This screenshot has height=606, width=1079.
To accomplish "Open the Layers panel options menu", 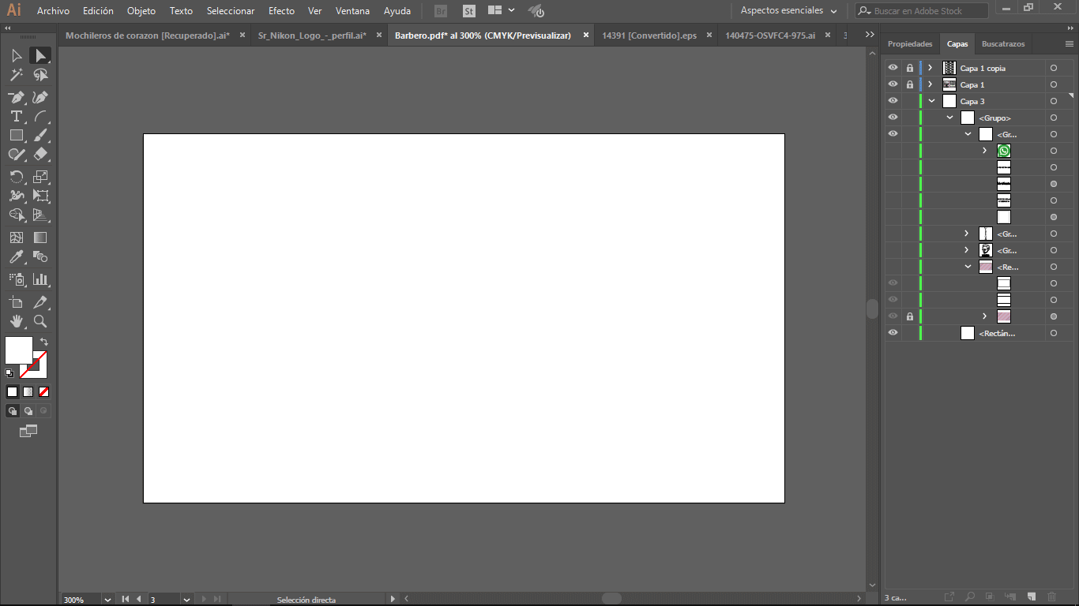I will coord(1069,44).
